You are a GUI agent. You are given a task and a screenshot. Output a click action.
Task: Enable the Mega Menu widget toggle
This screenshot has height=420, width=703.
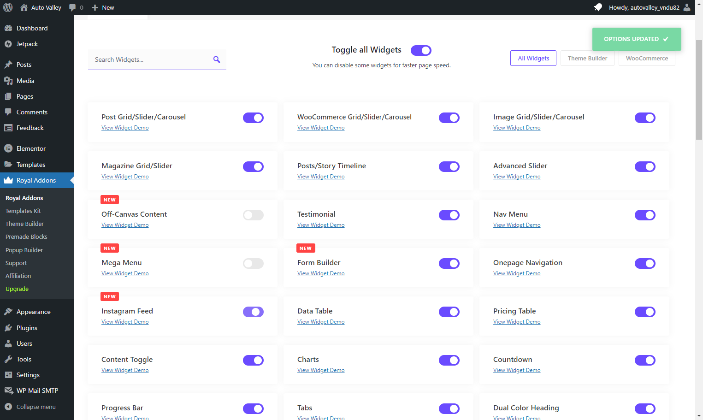click(x=253, y=263)
